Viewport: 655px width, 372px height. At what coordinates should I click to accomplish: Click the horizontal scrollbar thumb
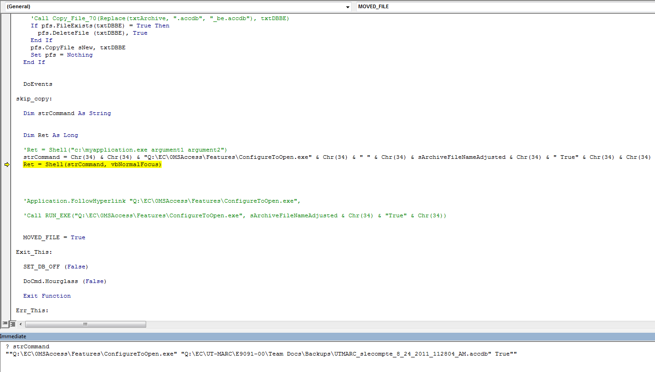[85, 324]
